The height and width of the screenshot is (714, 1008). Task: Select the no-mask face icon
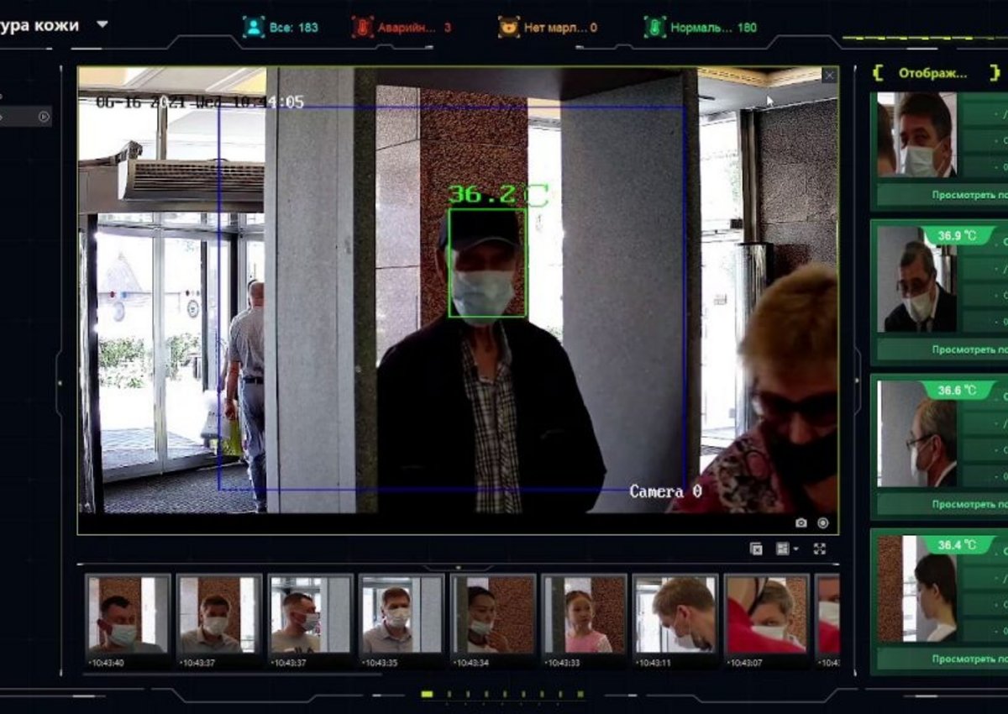click(508, 27)
